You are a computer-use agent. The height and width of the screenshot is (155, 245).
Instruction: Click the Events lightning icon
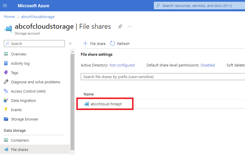coord(6,110)
